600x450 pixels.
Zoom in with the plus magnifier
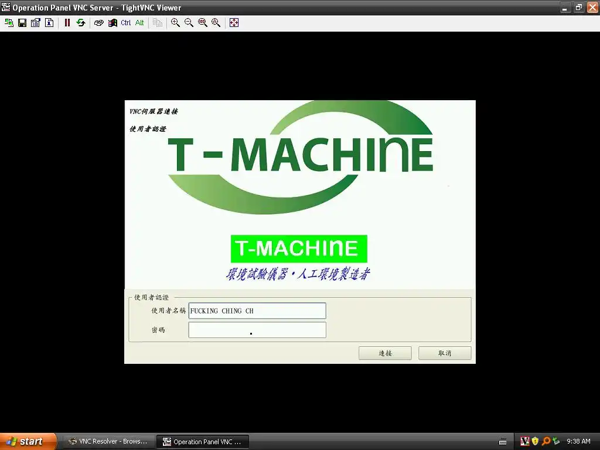[175, 23]
